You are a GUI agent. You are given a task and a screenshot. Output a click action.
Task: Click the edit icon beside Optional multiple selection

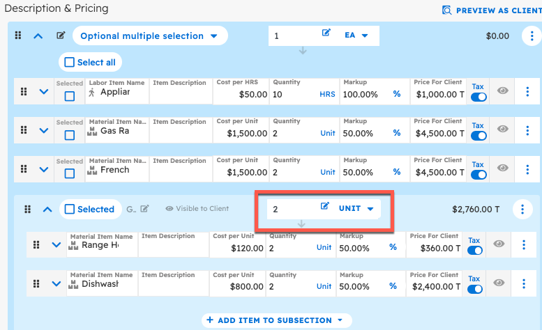click(x=61, y=36)
